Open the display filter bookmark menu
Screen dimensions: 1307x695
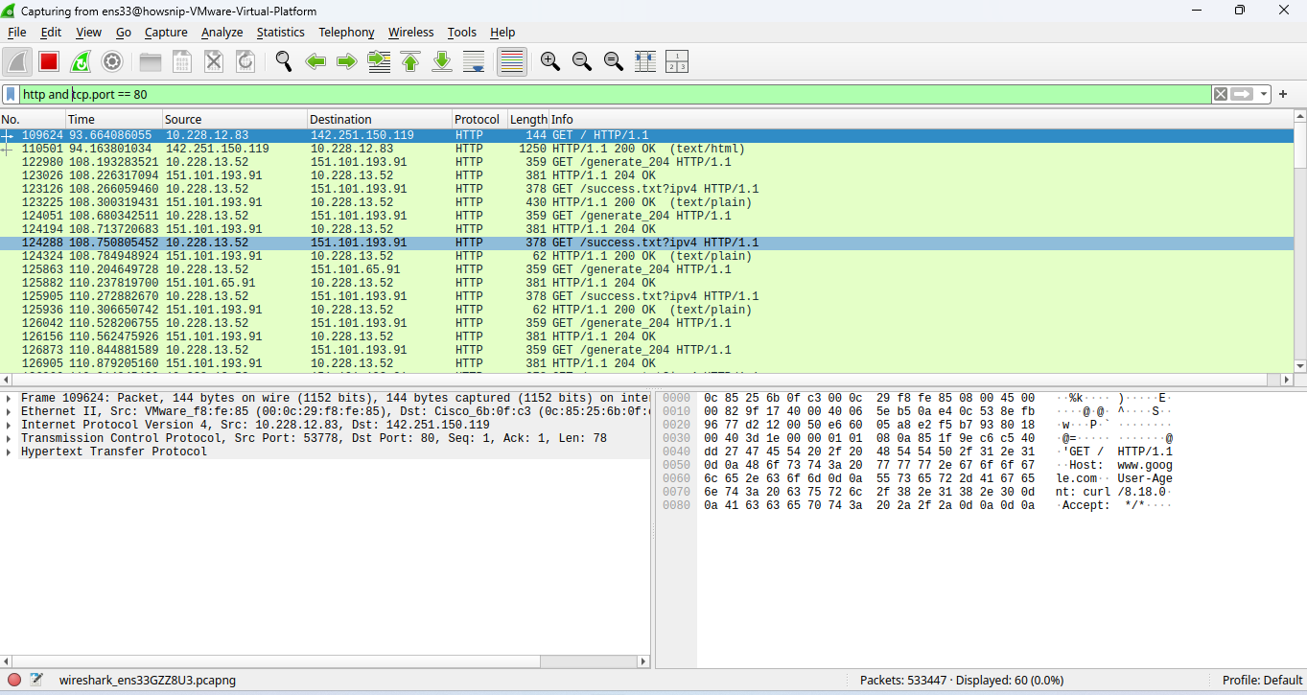click(x=11, y=95)
